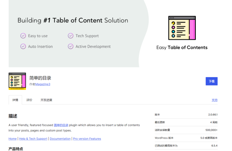232x151 pixels.
Task: Click the 下载 download button
Action: (211, 81)
